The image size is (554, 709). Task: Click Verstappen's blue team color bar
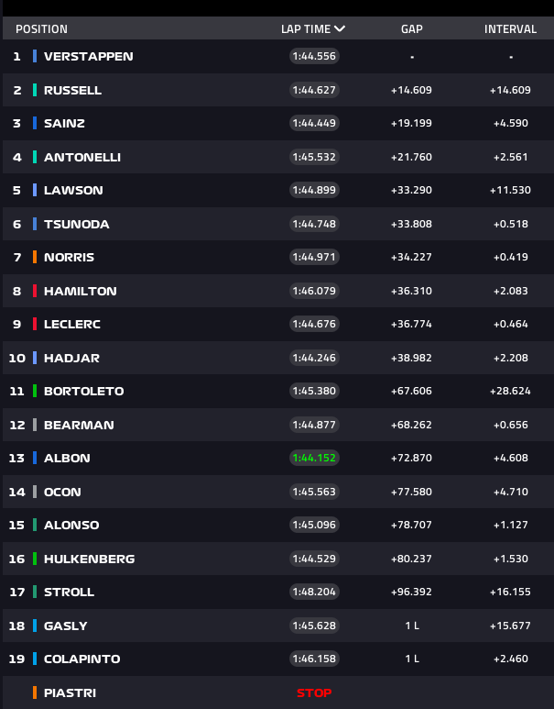pyautogui.click(x=35, y=56)
